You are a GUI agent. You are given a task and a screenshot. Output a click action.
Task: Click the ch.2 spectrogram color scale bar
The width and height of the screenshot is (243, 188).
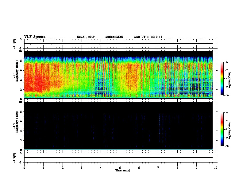click(222, 129)
